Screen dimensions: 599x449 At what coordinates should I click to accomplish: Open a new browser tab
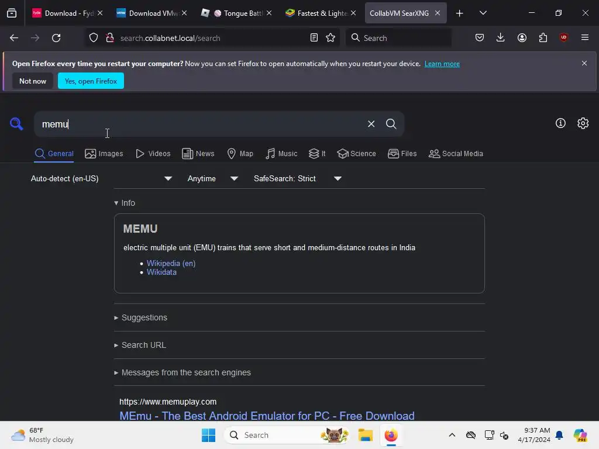(460, 13)
